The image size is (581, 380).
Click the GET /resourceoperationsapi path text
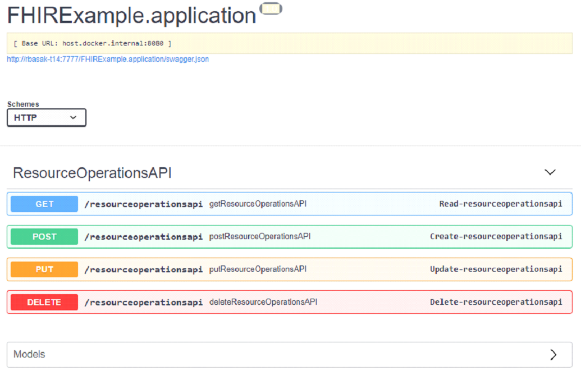(143, 204)
